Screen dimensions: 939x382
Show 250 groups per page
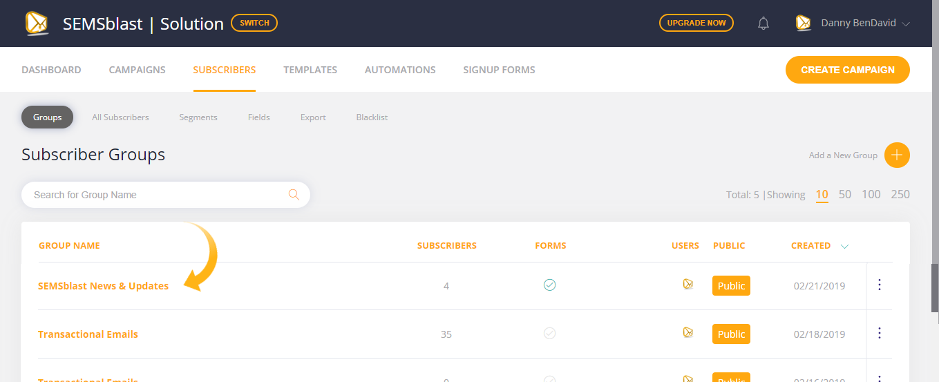click(900, 195)
